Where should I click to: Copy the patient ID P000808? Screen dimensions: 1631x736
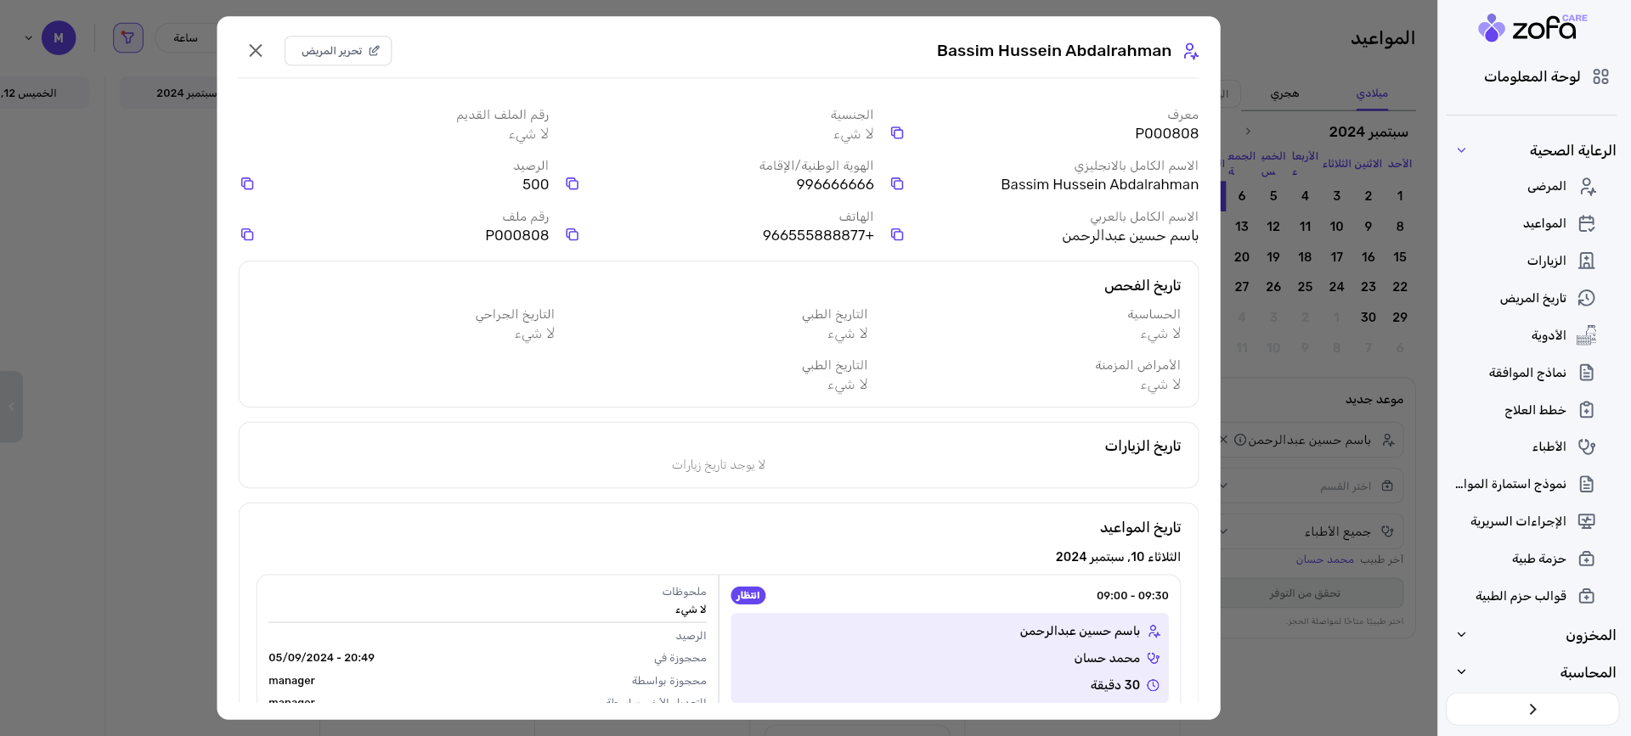(897, 133)
